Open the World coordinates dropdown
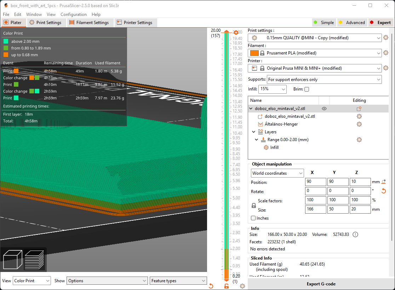The image size is (395, 290). [x=277, y=173]
